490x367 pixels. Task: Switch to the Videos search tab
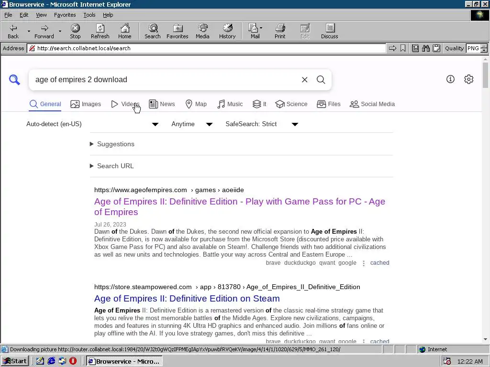coord(125,104)
